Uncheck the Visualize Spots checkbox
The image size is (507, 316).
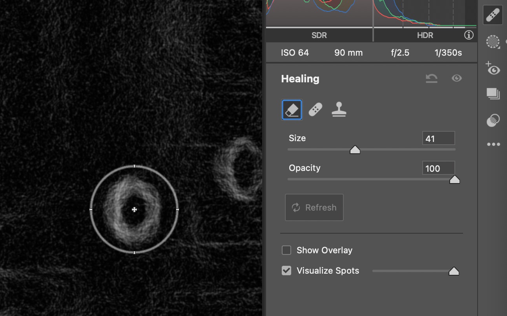286,271
